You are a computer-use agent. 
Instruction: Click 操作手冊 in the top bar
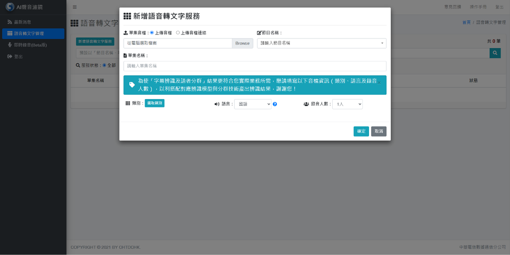(x=478, y=7)
